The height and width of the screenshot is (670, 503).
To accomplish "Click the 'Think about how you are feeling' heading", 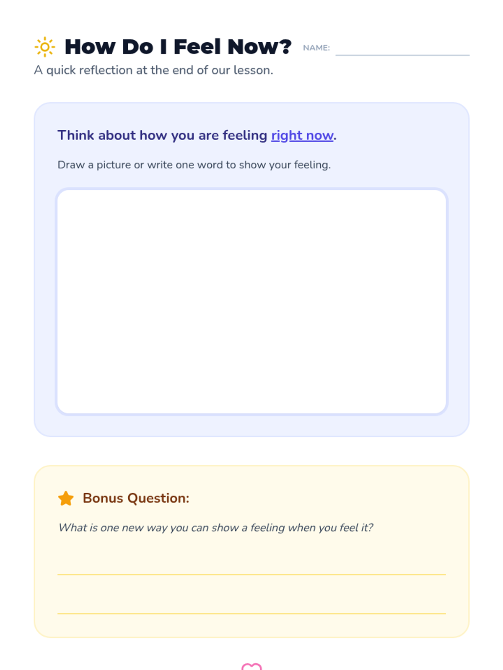I will point(162,136).
